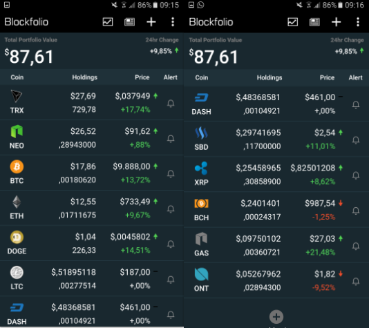Tap muted sound icon in right status bar
This screenshot has width=369, height=328.
pyautogui.click(x=299, y=5)
